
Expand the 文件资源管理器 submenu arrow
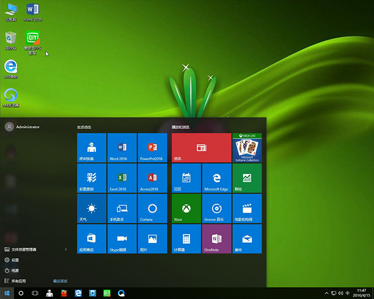point(65,249)
